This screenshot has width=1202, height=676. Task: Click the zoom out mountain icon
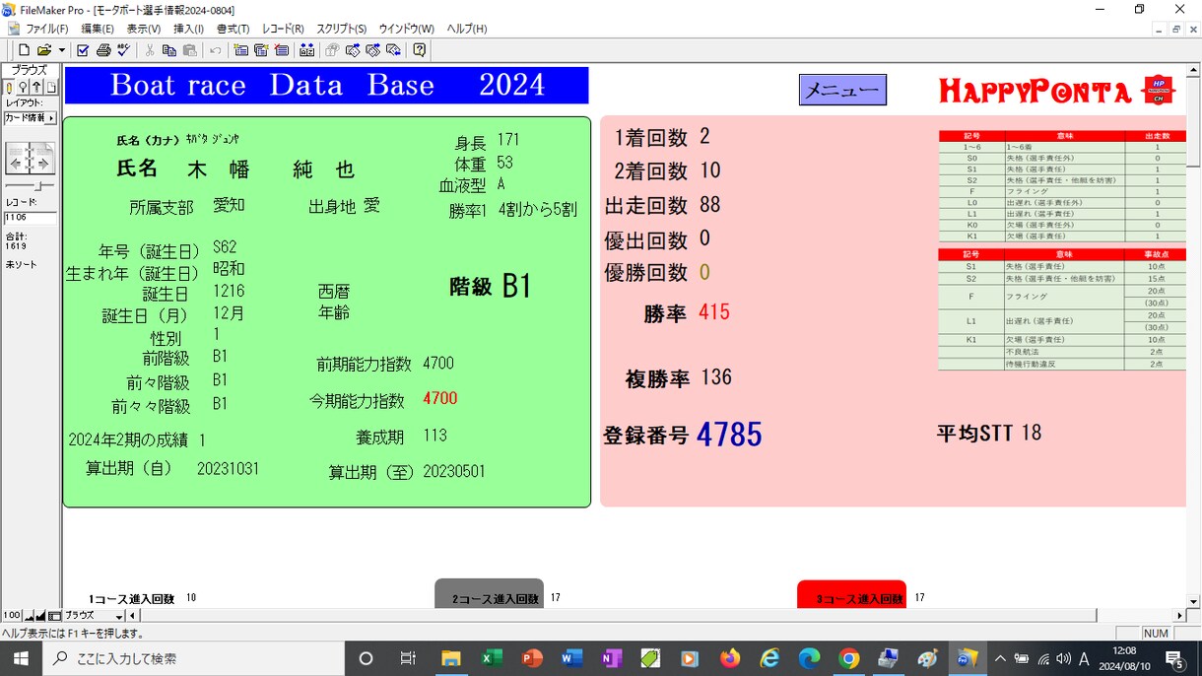(31, 616)
